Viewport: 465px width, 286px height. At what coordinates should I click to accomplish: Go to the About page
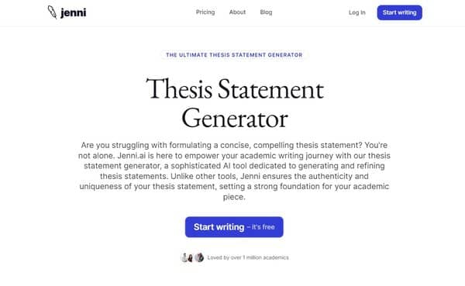(237, 12)
